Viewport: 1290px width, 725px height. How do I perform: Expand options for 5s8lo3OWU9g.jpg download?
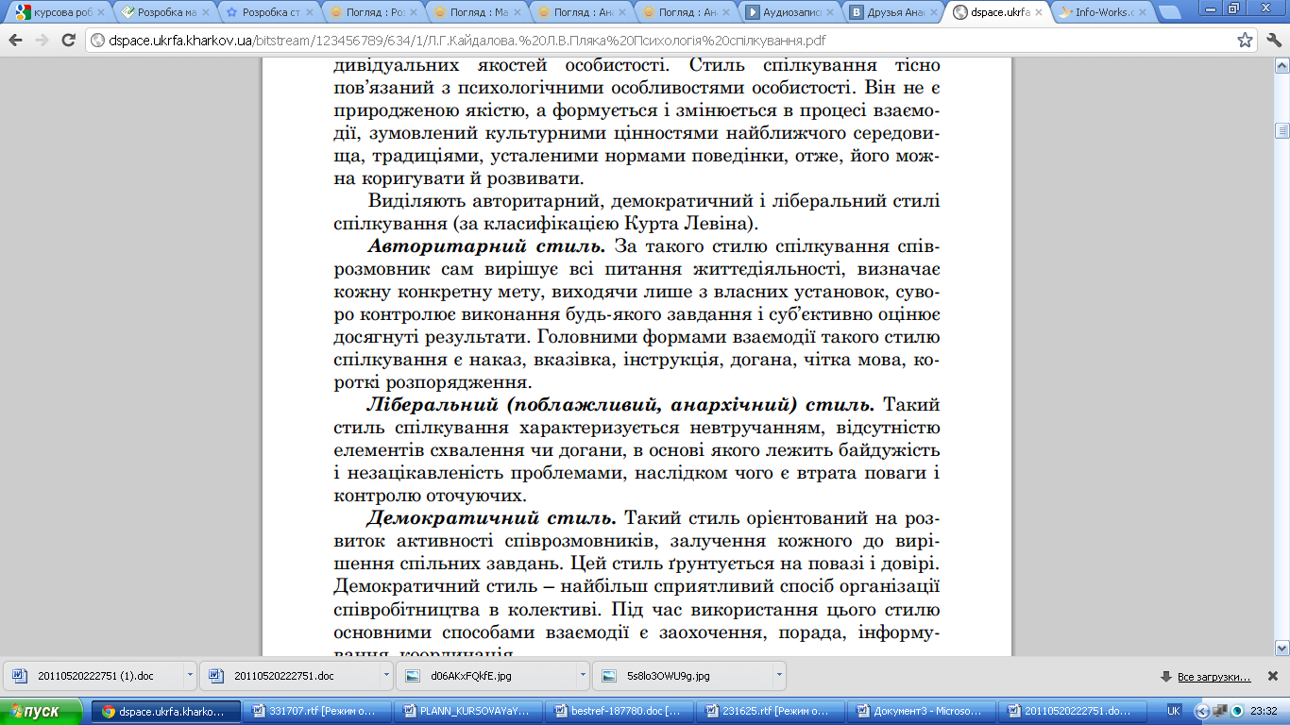(779, 676)
